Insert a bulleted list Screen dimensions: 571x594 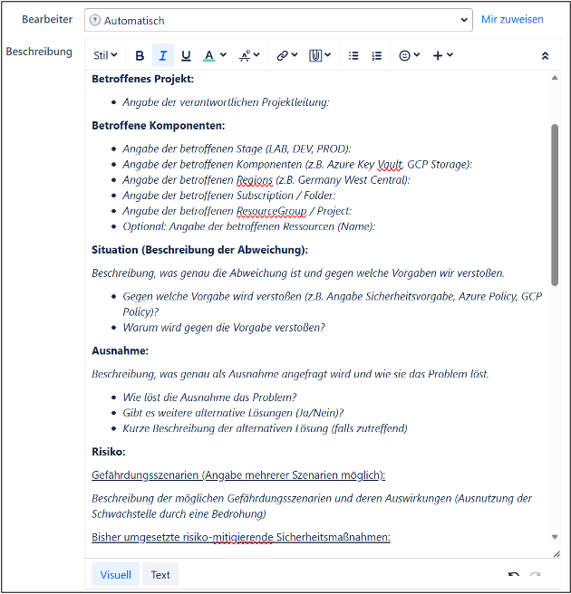click(x=353, y=56)
